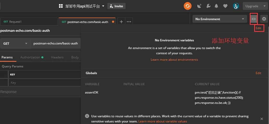269x124 pixels.
Task: Click the info icon in banner
Action: 87,116
